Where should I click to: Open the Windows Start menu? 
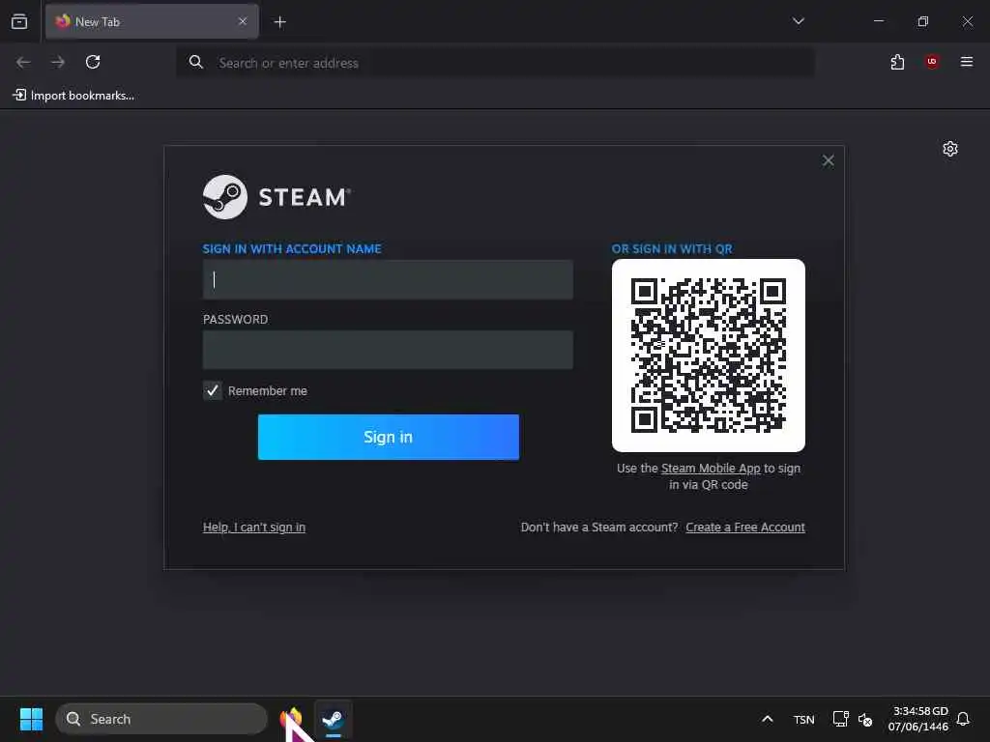pos(31,719)
